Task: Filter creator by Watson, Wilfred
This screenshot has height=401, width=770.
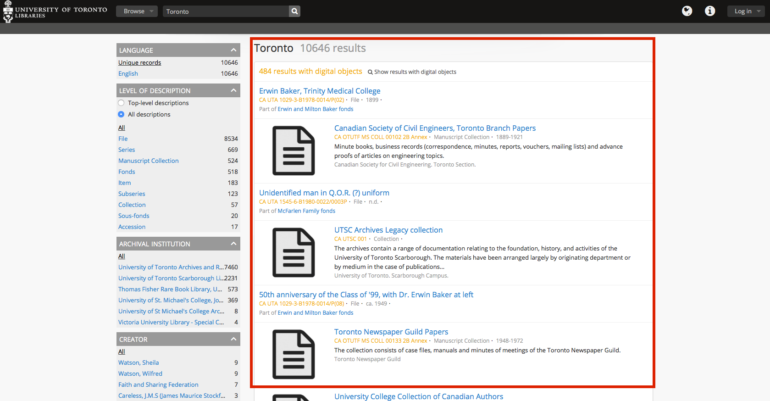Action: pos(140,373)
